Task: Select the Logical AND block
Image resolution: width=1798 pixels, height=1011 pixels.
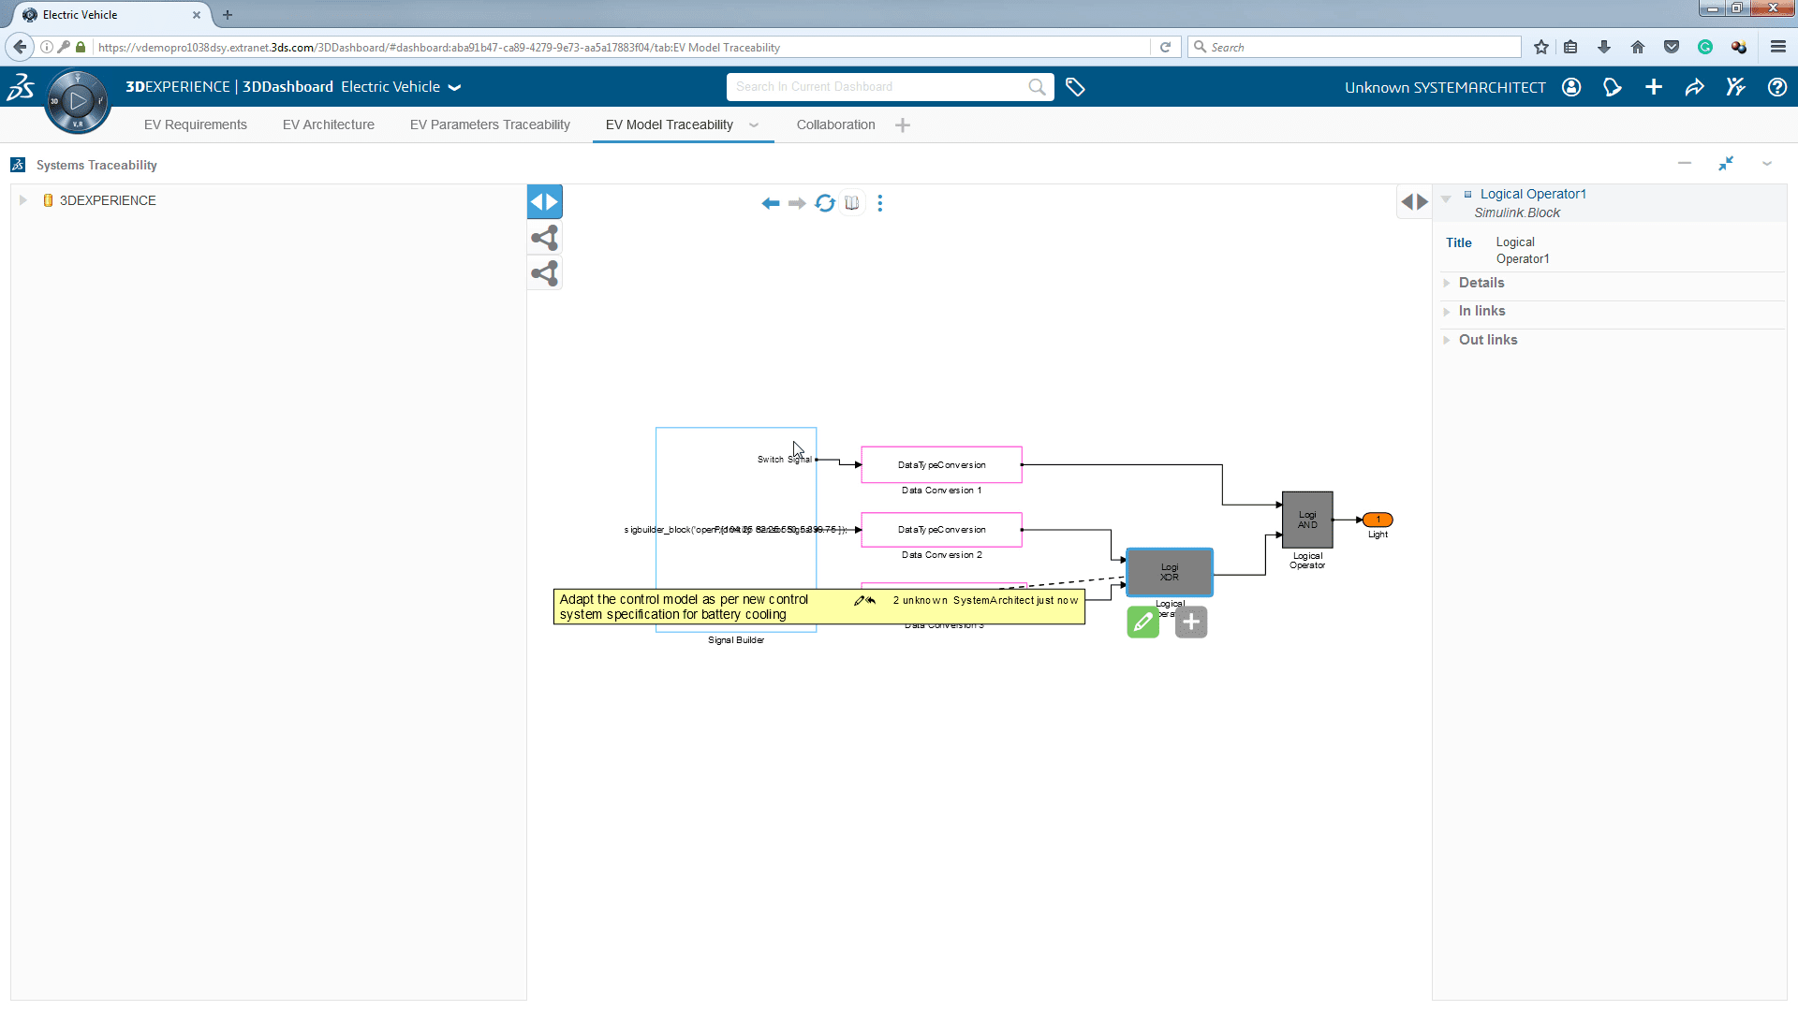Action: pos(1306,520)
